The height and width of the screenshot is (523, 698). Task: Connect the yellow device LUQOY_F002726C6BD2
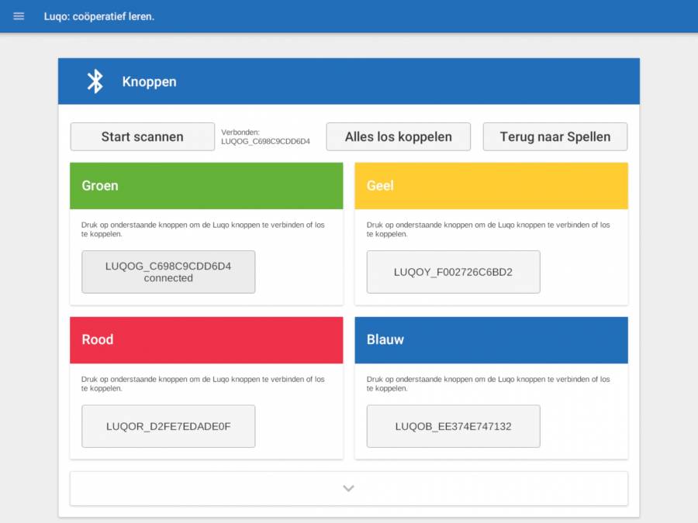[x=453, y=272]
